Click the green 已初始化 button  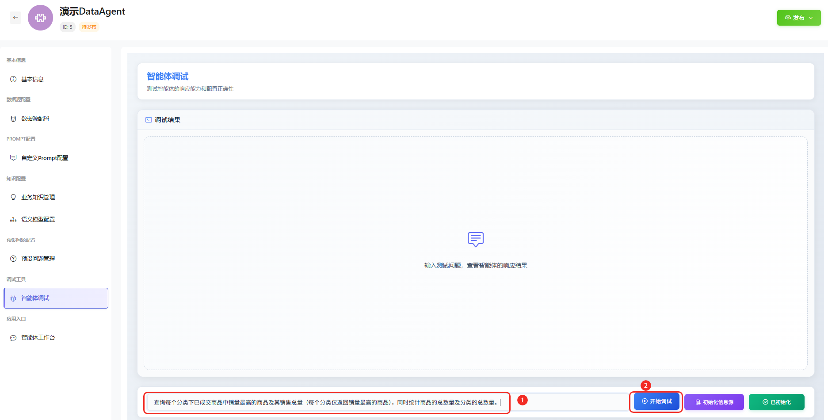[776, 402]
